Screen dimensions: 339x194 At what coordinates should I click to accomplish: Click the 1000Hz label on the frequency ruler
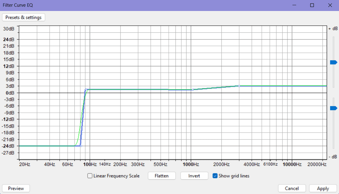point(191,164)
